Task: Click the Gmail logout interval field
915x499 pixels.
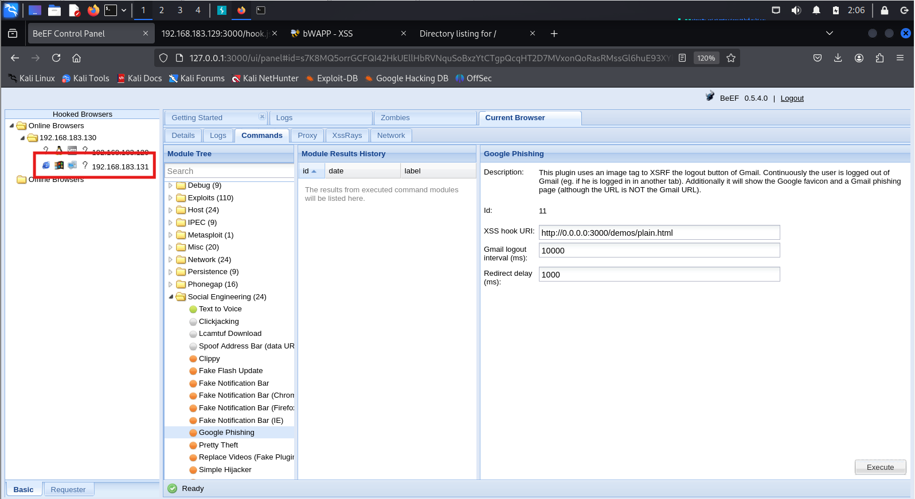Action: pos(659,251)
